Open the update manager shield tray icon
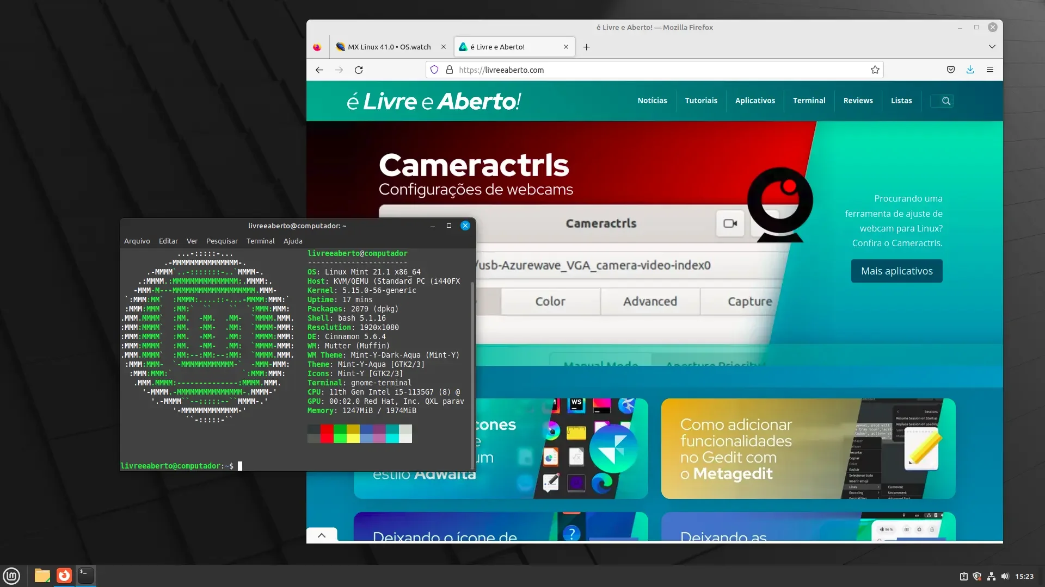This screenshot has height=587, width=1045. click(977, 576)
